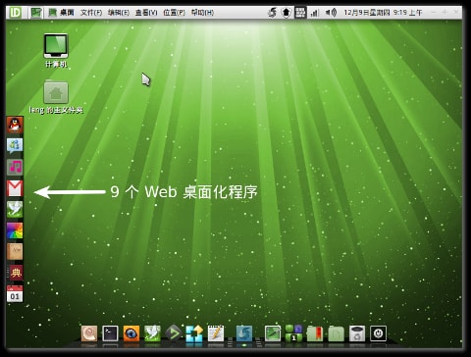471x357 pixels.
Task: Open the workspace switcher in dock
Action: tap(293, 333)
